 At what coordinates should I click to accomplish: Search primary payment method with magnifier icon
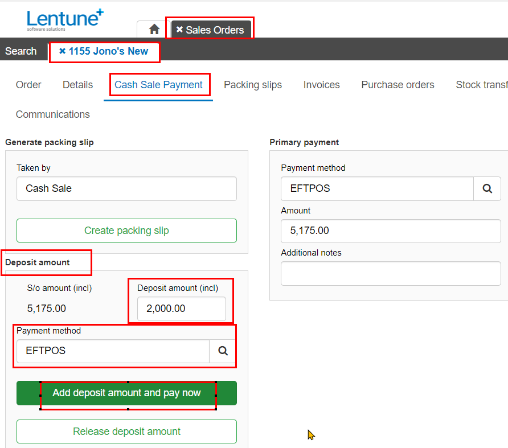(487, 188)
